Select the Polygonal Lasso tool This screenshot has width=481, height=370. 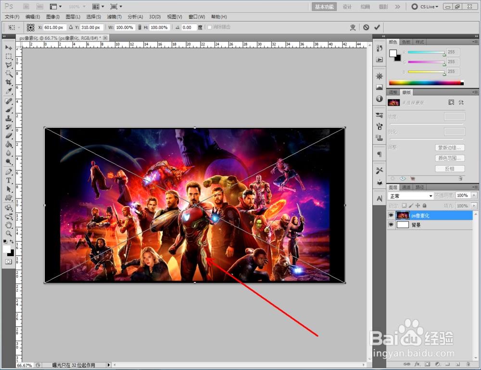[9, 65]
